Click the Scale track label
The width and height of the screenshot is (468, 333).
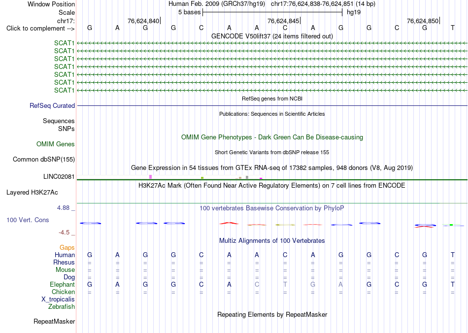click(x=67, y=12)
